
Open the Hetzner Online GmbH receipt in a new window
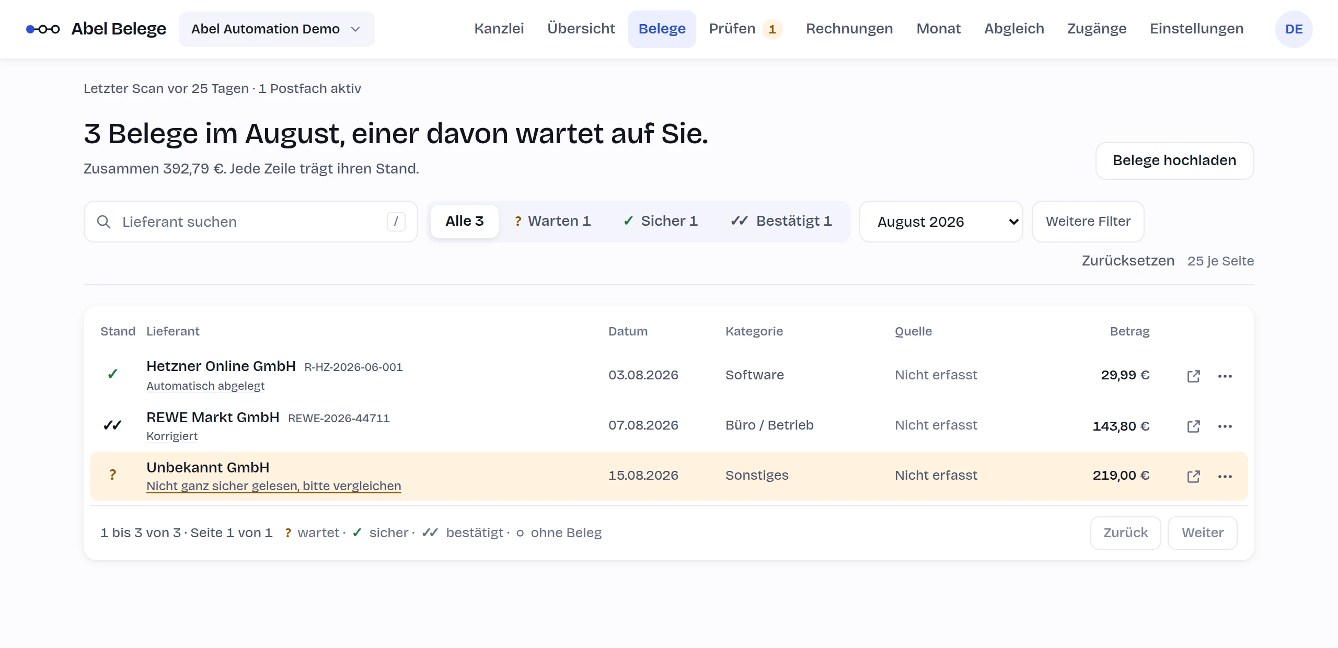click(1193, 376)
